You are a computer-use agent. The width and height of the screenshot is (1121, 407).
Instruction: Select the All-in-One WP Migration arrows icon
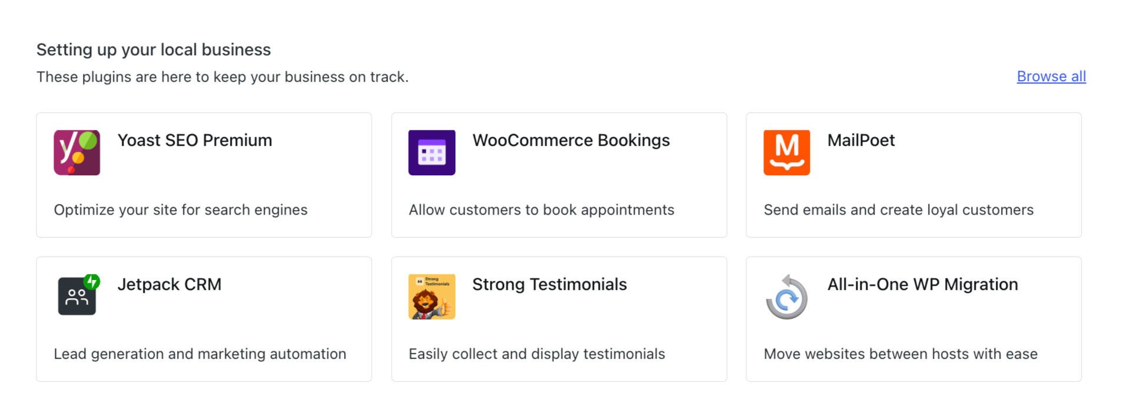coord(786,296)
